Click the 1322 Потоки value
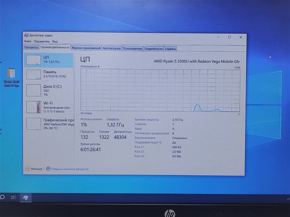 click(104, 137)
